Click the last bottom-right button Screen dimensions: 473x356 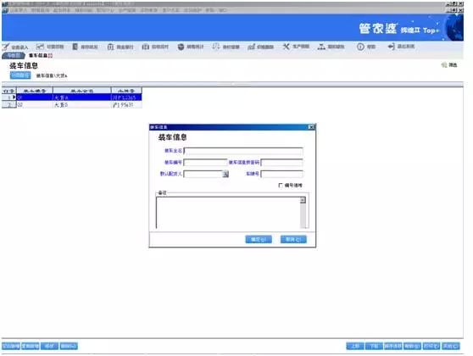pyautogui.click(x=451, y=346)
